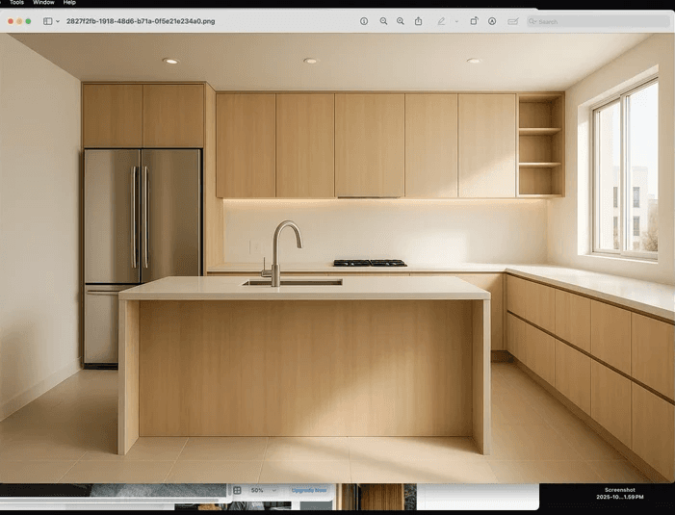This screenshot has width=675, height=515.
Task: Show the image Inspector info panel
Action: (x=364, y=21)
